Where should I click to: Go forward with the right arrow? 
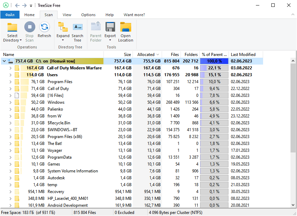[x=24, y=5]
